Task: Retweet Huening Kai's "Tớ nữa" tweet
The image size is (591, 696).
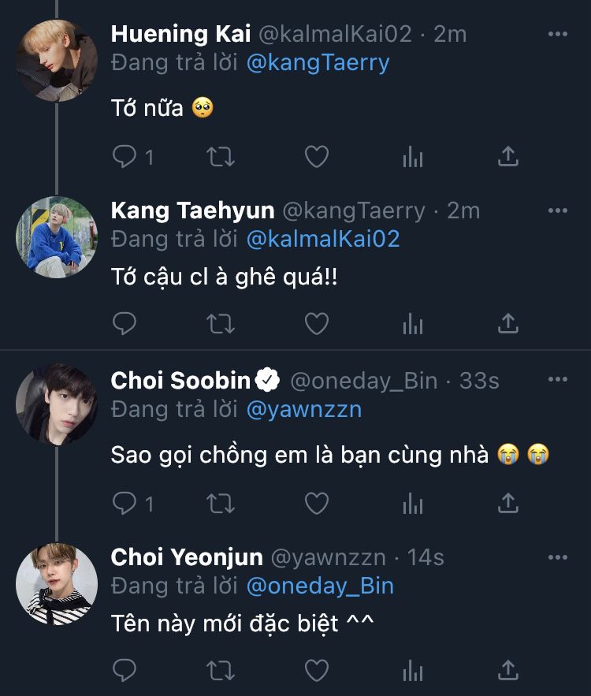Action: coord(220,157)
